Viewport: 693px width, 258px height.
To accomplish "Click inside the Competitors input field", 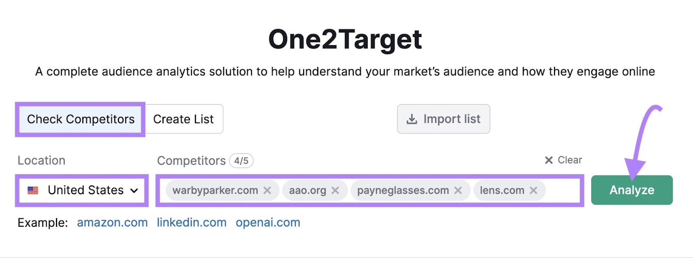I will click(x=563, y=190).
